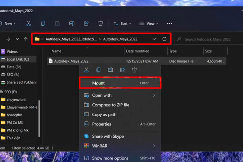Click the folder icon in the address bar

coord(37,39)
